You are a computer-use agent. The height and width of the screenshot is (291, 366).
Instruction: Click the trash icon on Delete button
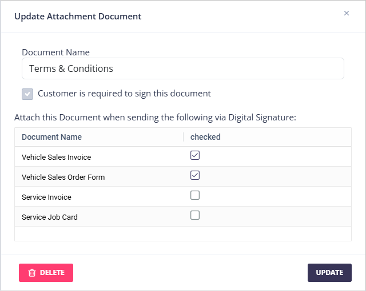[x=32, y=273]
